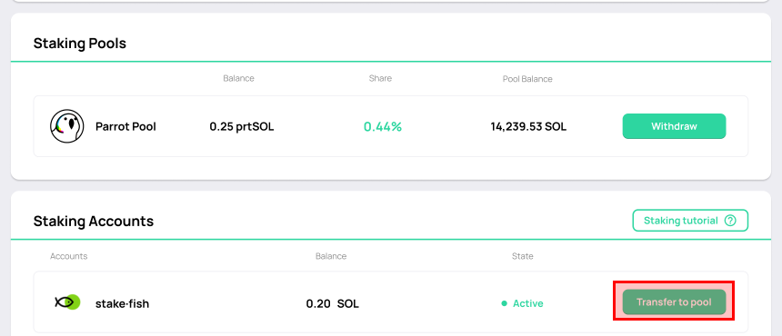The width and height of the screenshot is (782, 336).
Task: Select the stake·fish account name
Action: [122, 303]
